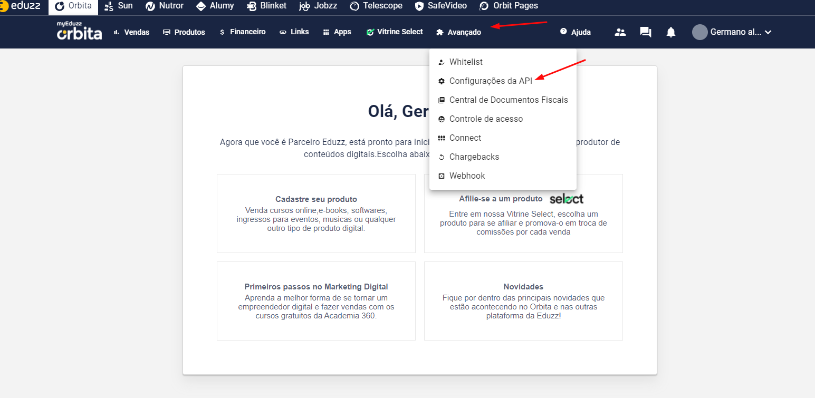Click the Cadastre seu produto card
The image size is (815, 398).
[316, 213]
